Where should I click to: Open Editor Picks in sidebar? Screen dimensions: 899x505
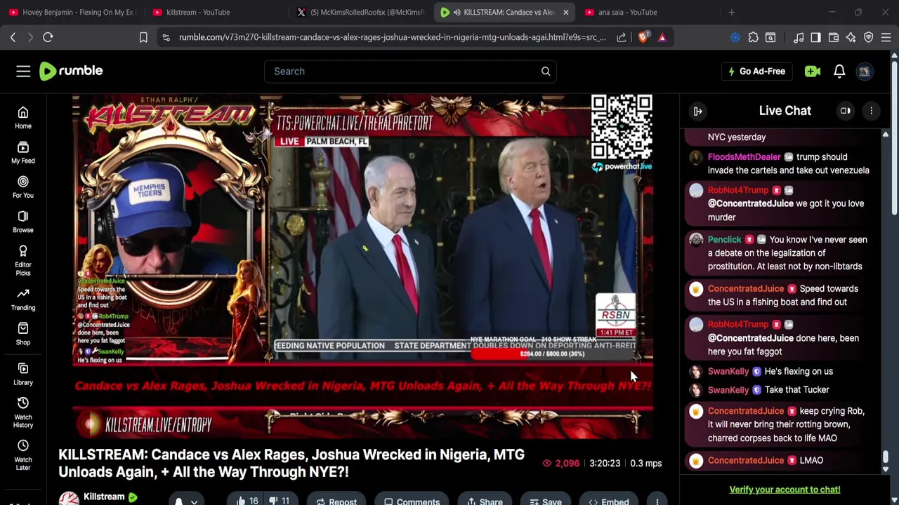pos(23,261)
